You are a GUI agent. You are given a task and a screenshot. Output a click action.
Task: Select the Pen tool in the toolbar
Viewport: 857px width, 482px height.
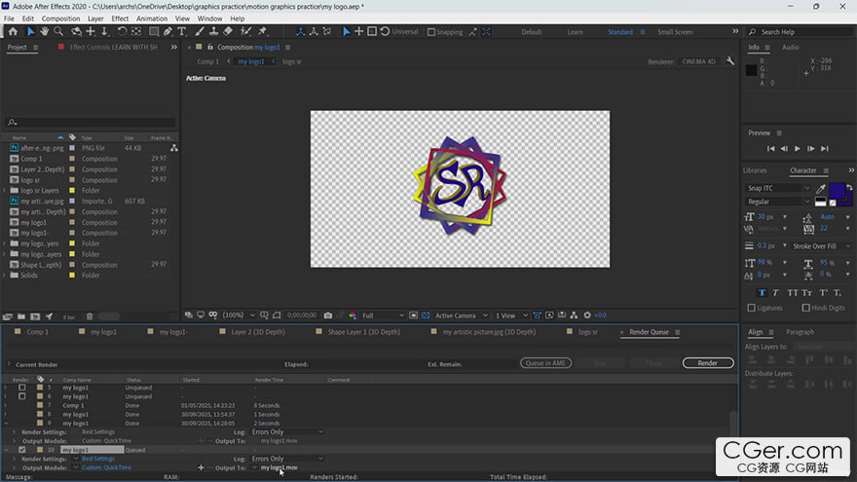point(168,31)
